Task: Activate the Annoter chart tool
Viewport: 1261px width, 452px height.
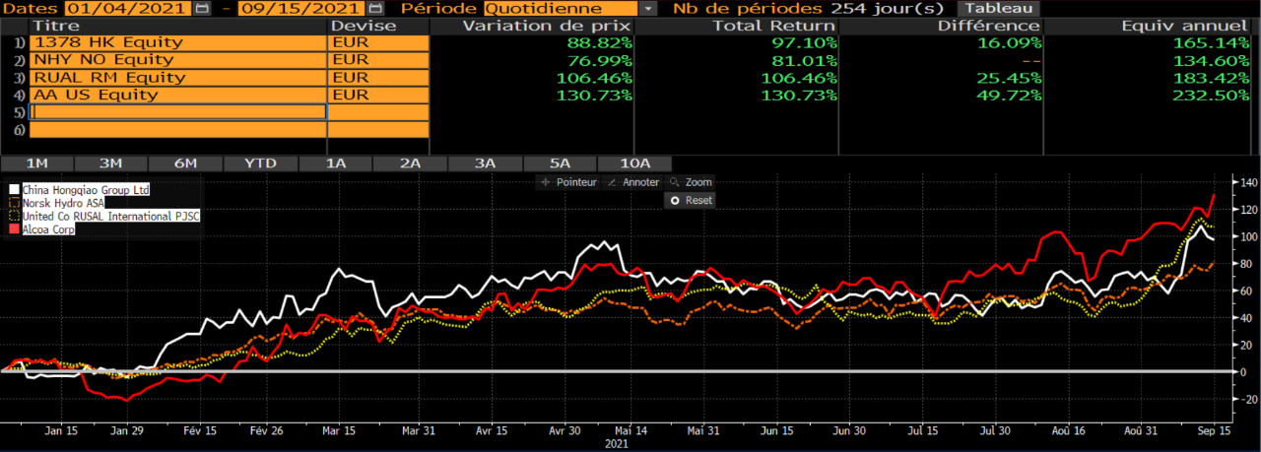Action: tap(633, 182)
